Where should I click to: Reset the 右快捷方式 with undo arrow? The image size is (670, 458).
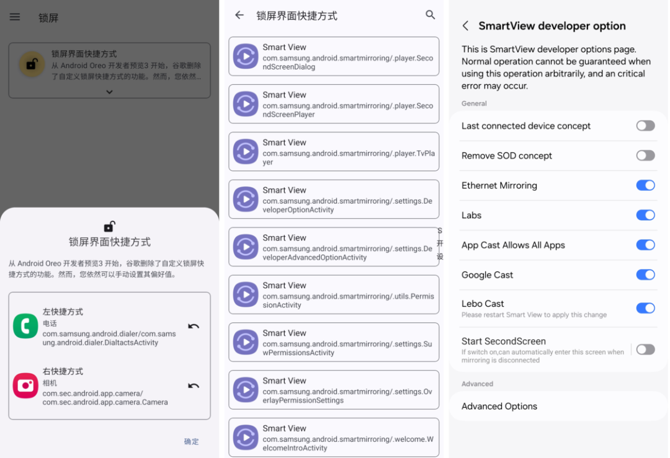[x=194, y=386]
